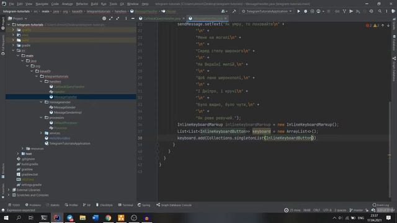
Task: Collapse the processors package
Action: [x=42, y=118]
